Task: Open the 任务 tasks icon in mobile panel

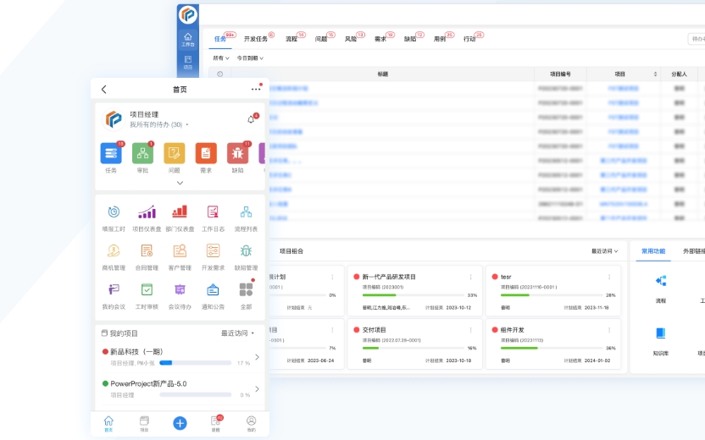Action: pyautogui.click(x=111, y=153)
